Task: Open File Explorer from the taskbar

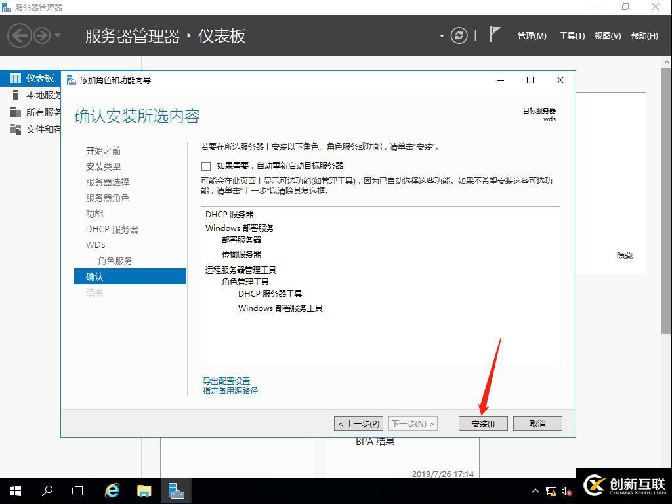Action: 144,490
